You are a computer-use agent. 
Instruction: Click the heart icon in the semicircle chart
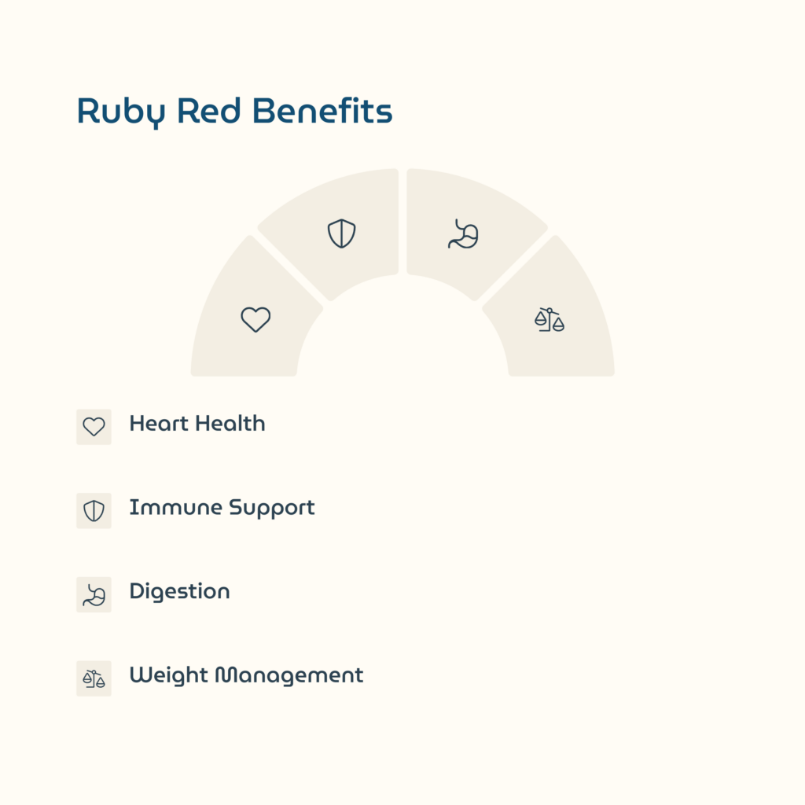coord(255,319)
